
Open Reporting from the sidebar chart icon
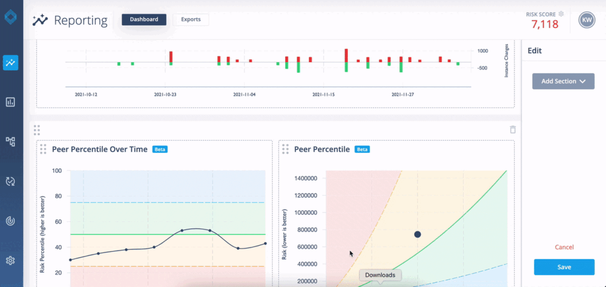(11, 62)
